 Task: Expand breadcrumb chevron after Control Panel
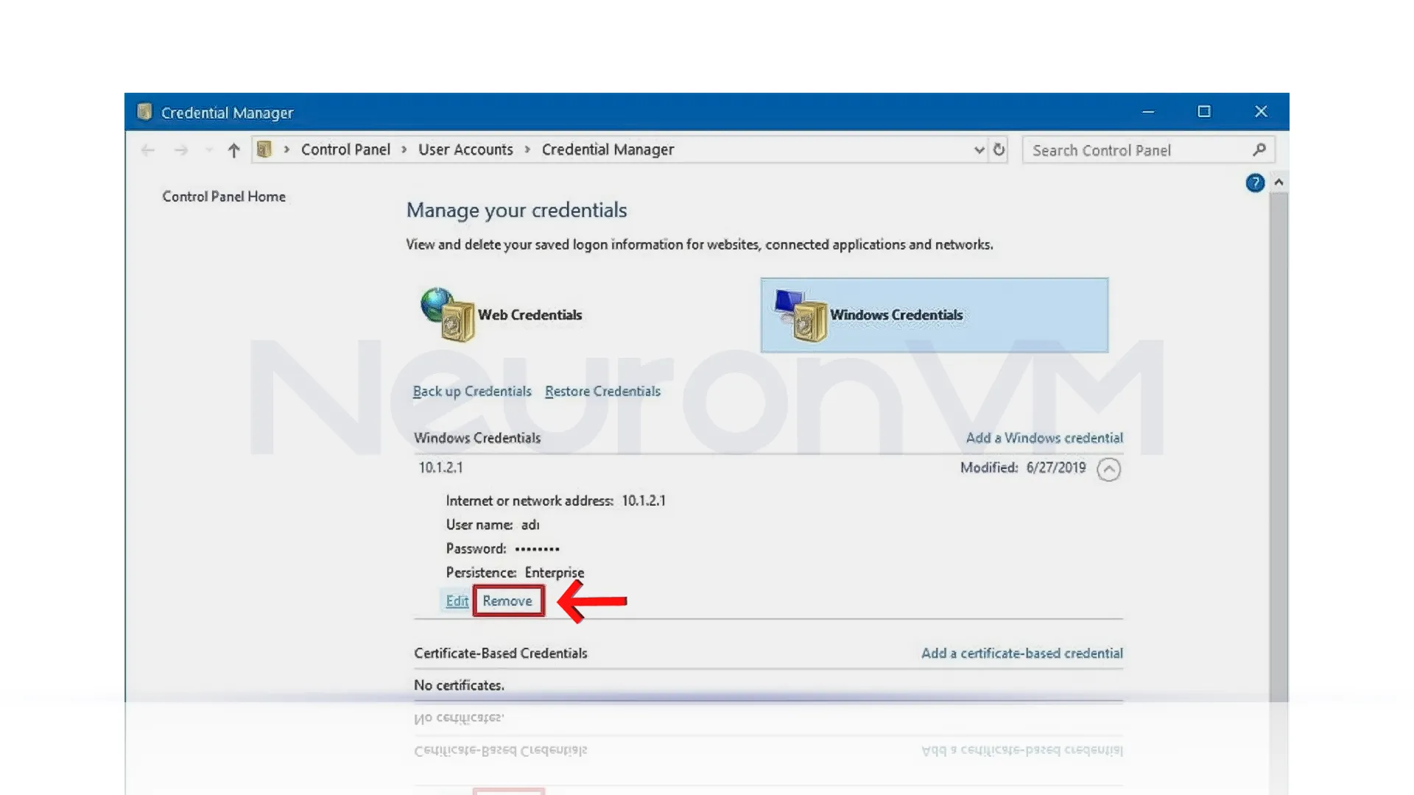tap(404, 149)
